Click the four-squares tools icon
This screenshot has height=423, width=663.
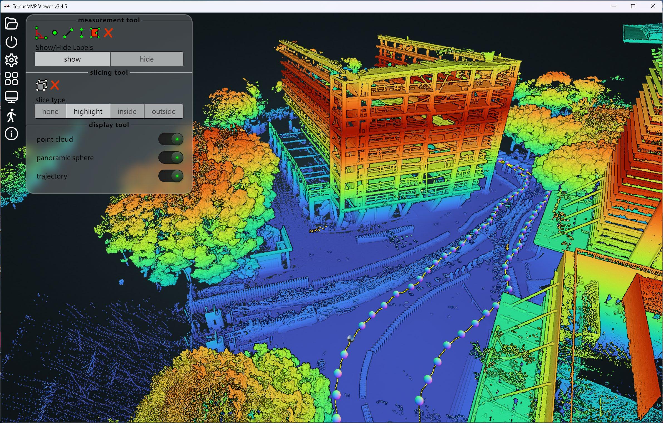click(x=11, y=79)
